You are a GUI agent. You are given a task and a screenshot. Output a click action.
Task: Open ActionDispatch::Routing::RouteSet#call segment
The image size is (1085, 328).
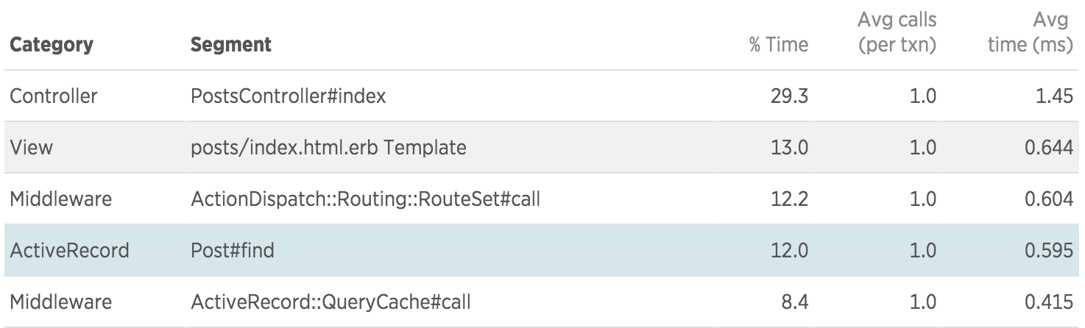[x=366, y=199]
